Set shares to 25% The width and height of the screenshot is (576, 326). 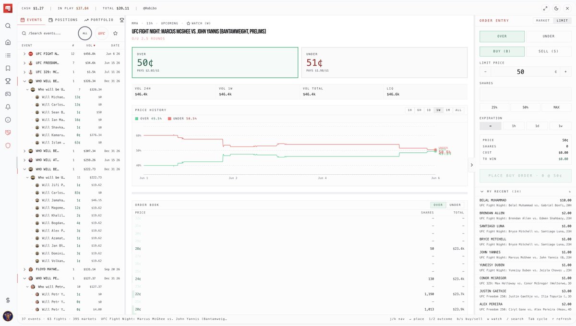[x=494, y=107]
